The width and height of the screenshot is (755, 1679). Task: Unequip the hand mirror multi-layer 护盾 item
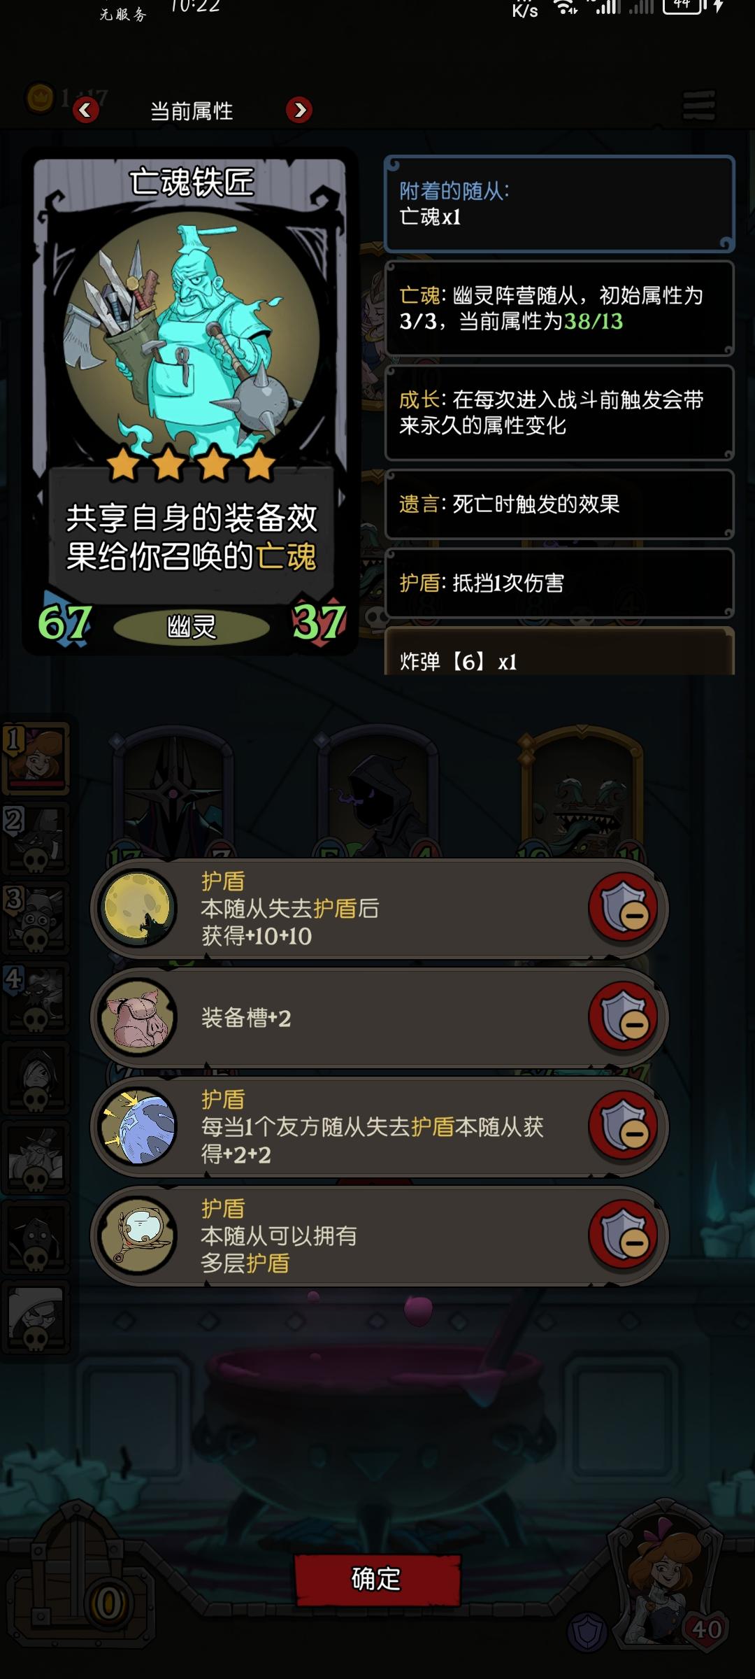(624, 1235)
